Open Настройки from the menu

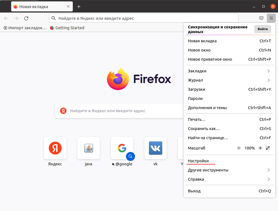[229, 161]
